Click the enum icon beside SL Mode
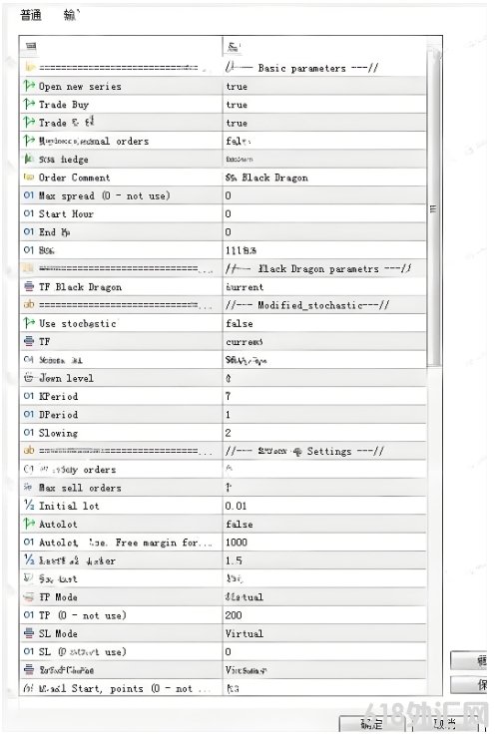 pos(29,633)
